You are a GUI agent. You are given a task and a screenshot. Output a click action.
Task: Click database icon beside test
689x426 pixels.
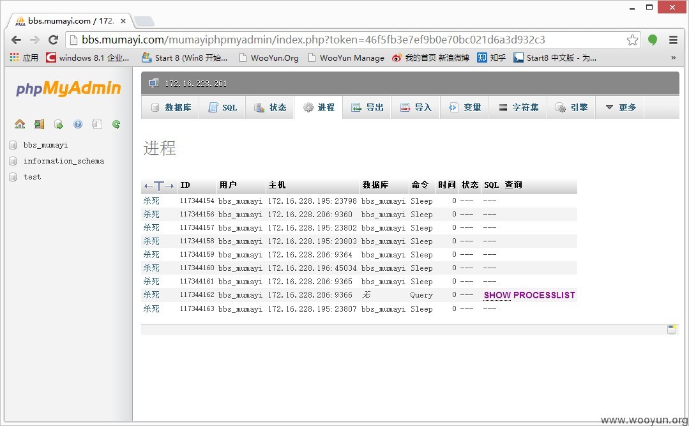[13, 177]
